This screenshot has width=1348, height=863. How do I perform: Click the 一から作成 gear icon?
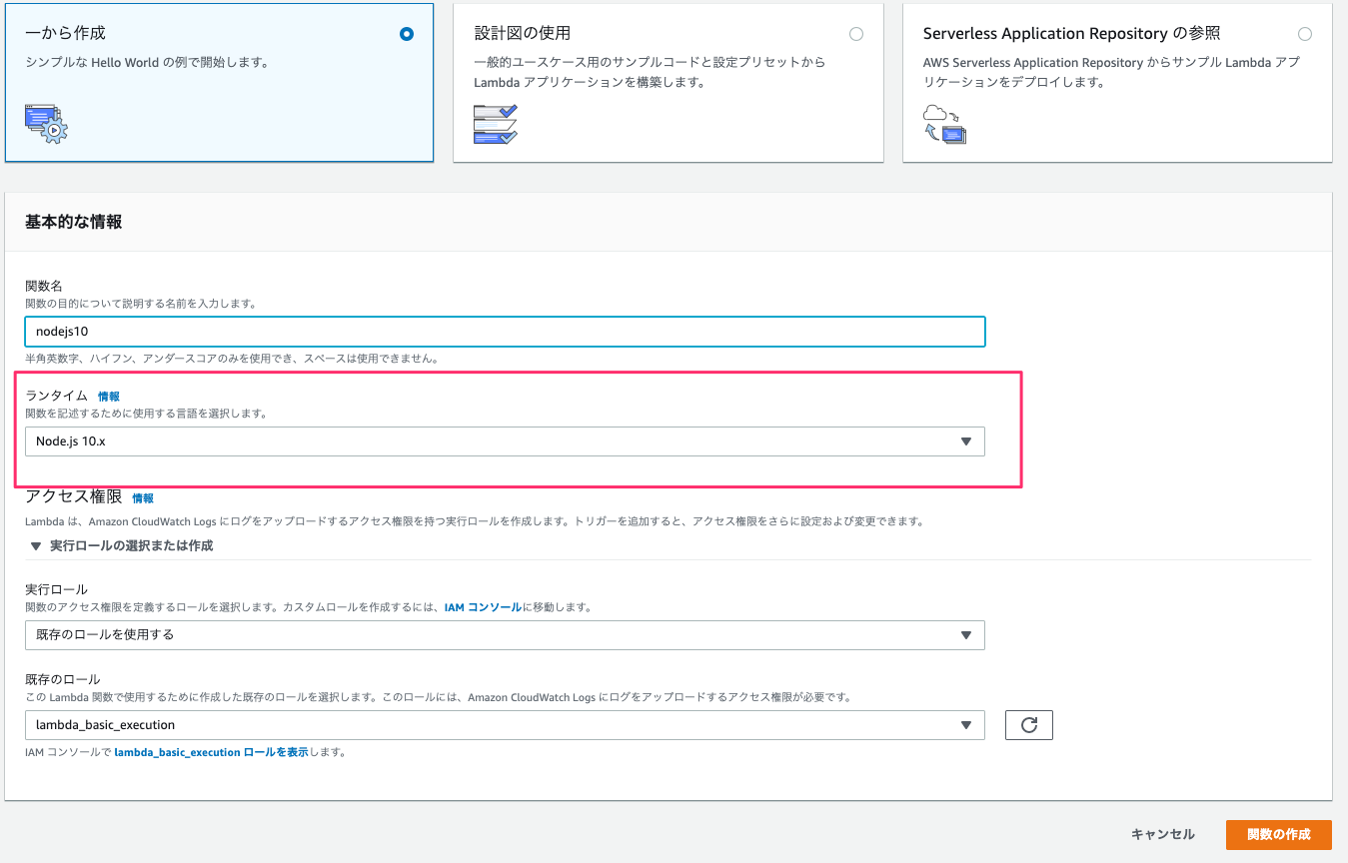(x=44, y=125)
